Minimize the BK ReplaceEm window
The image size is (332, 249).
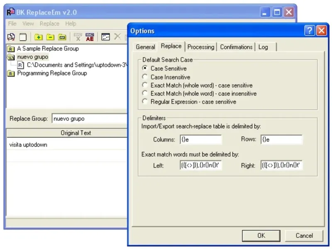click(265, 12)
